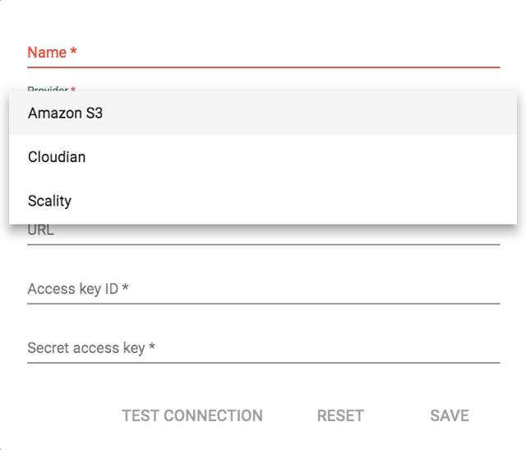Click the Secret access key placeholder label

point(91,349)
